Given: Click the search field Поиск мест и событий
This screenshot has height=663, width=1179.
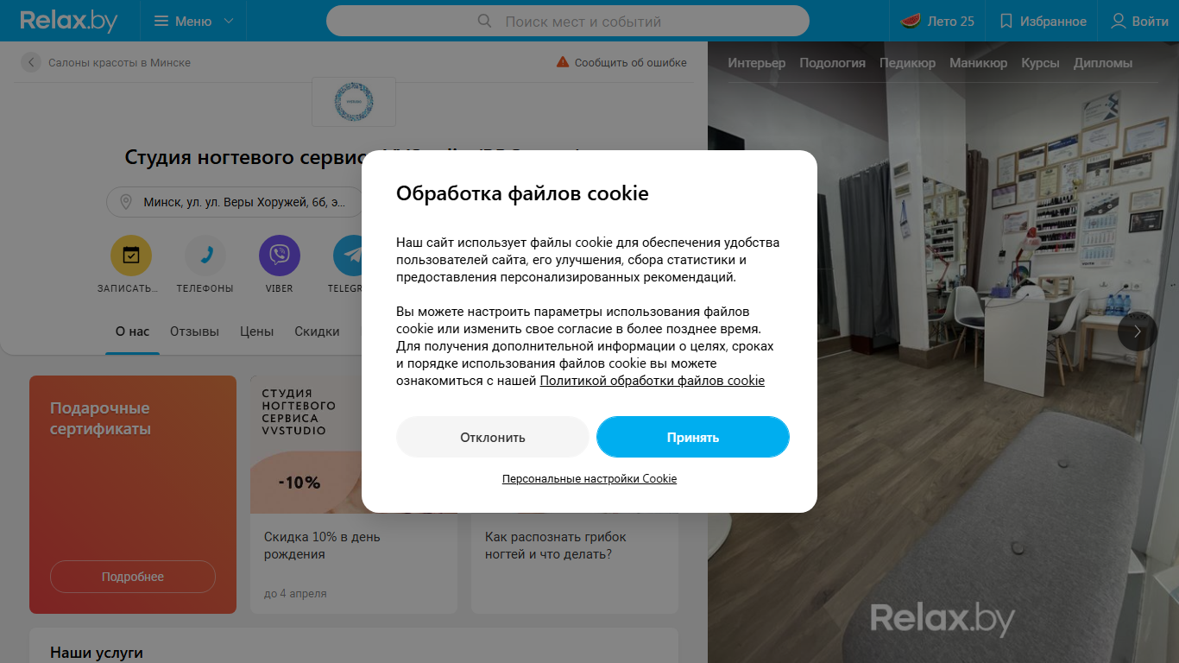Looking at the screenshot, I should point(568,21).
